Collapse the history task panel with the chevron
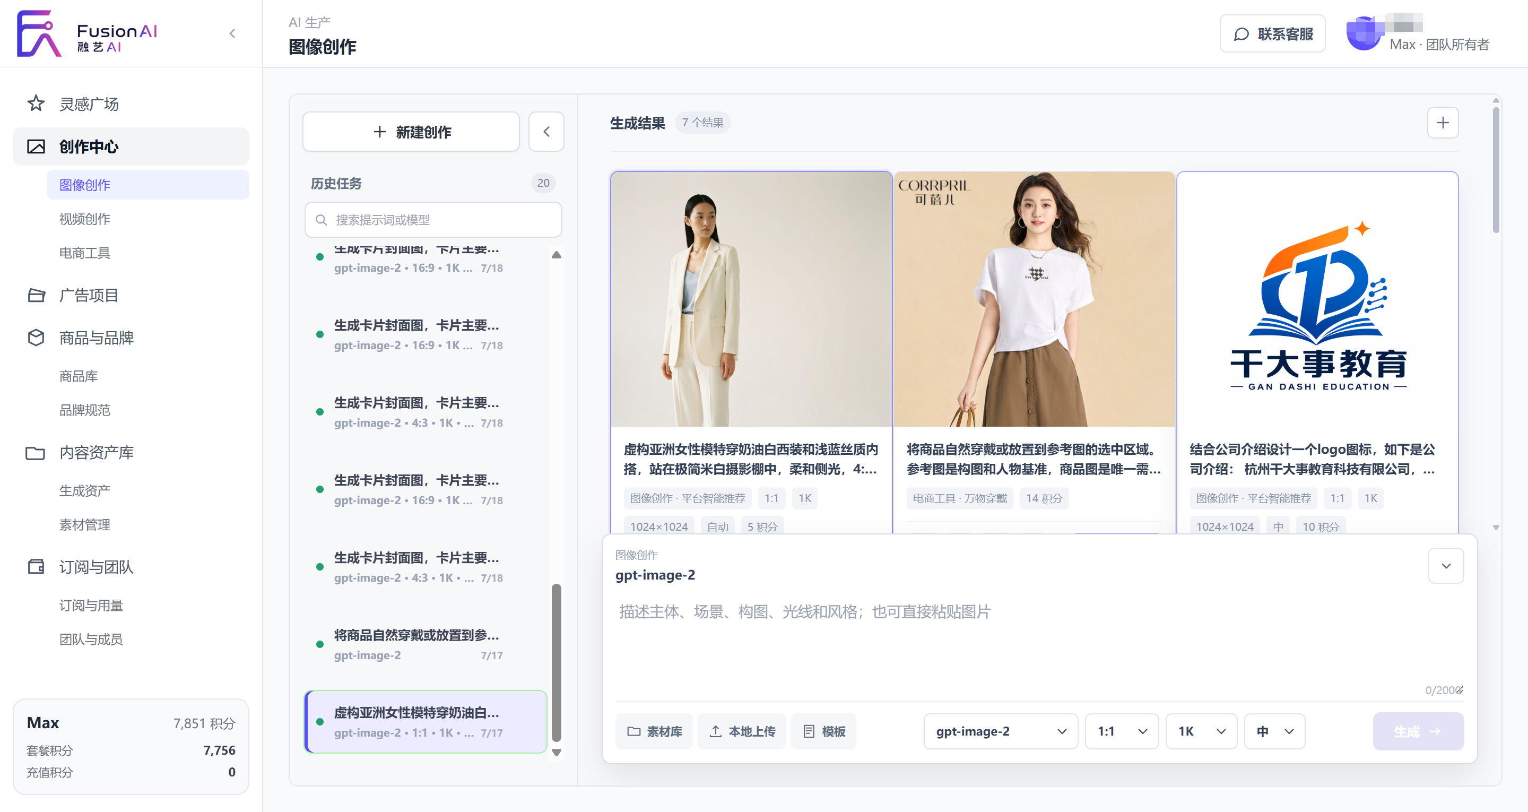Viewport: 1528px width, 812px height. [x=546, y=131]
